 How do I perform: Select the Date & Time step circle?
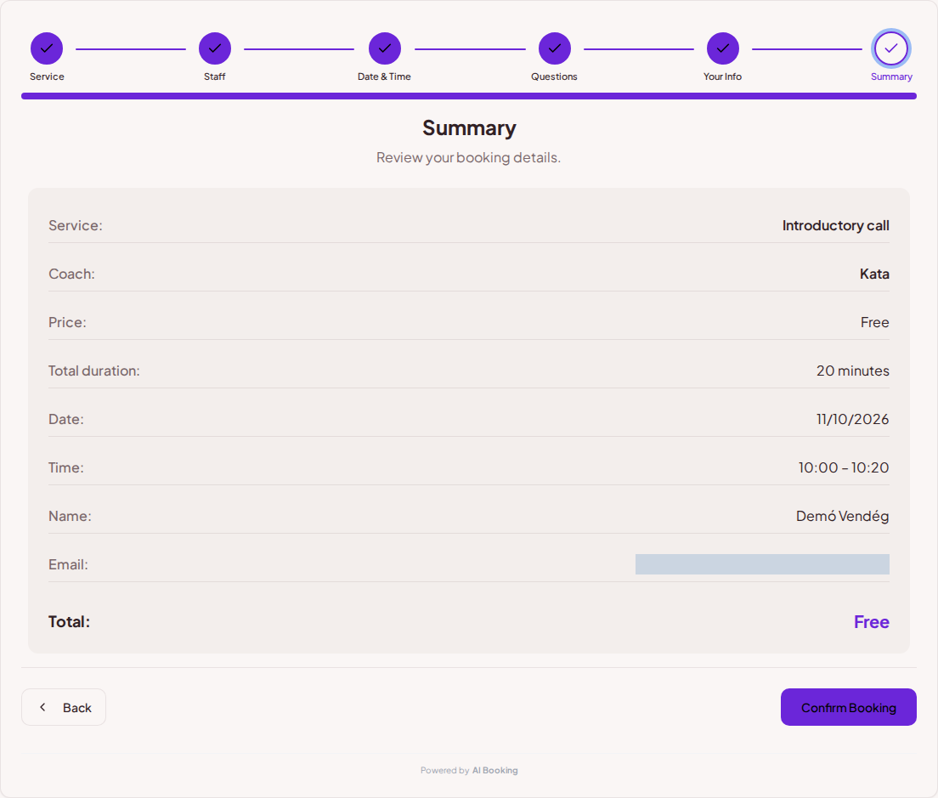pos(385,48)
